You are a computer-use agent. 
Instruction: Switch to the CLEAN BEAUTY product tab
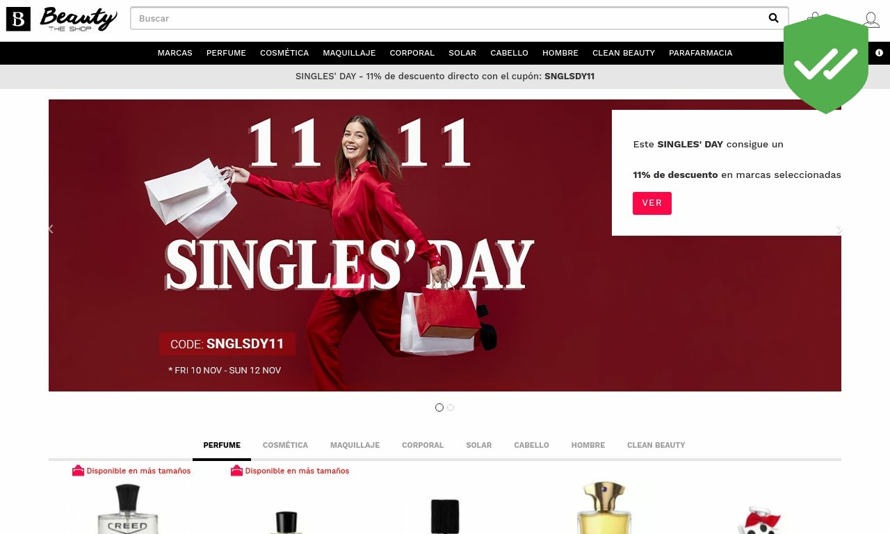pos(656,445)
